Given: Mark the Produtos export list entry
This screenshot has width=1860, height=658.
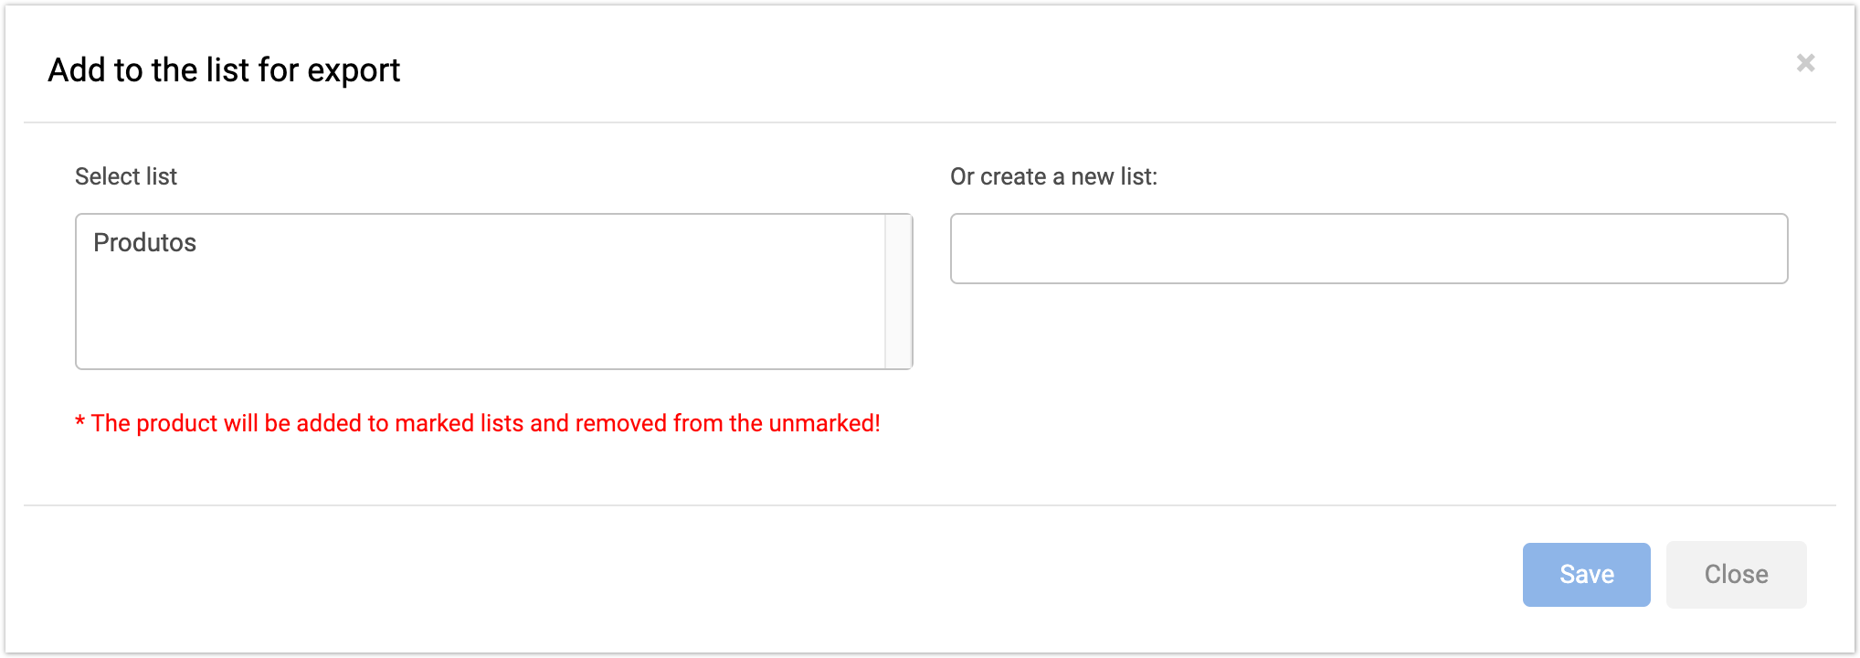Looking at the screenshot, I should pos(145,242).
